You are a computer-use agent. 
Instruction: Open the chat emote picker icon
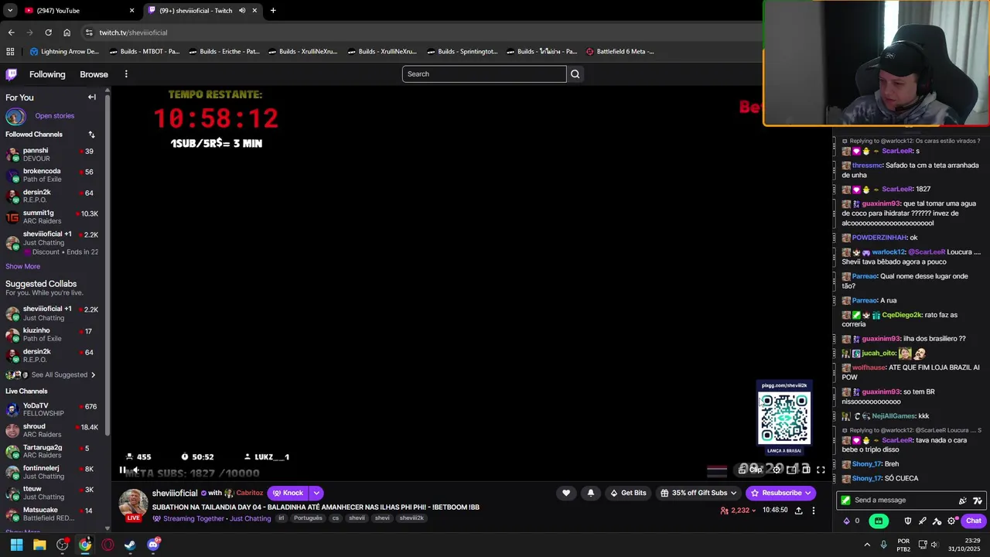pos(963,501)
